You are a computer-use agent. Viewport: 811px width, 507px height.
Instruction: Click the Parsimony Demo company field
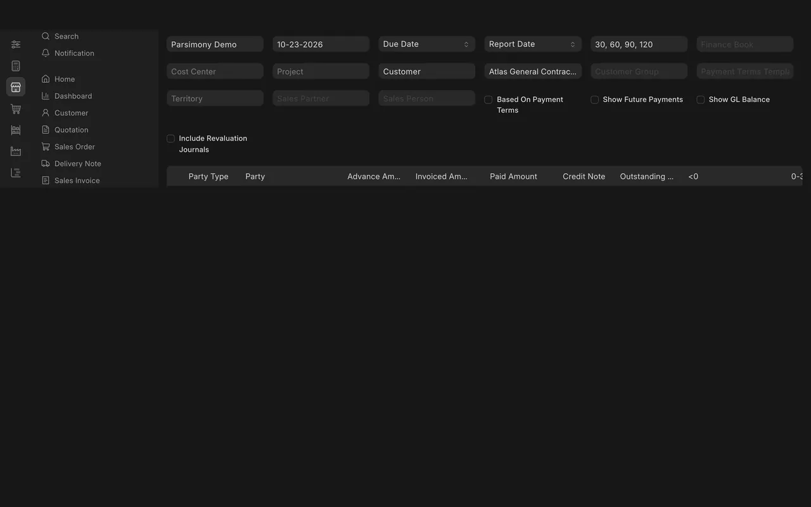[x=215, y=44]
